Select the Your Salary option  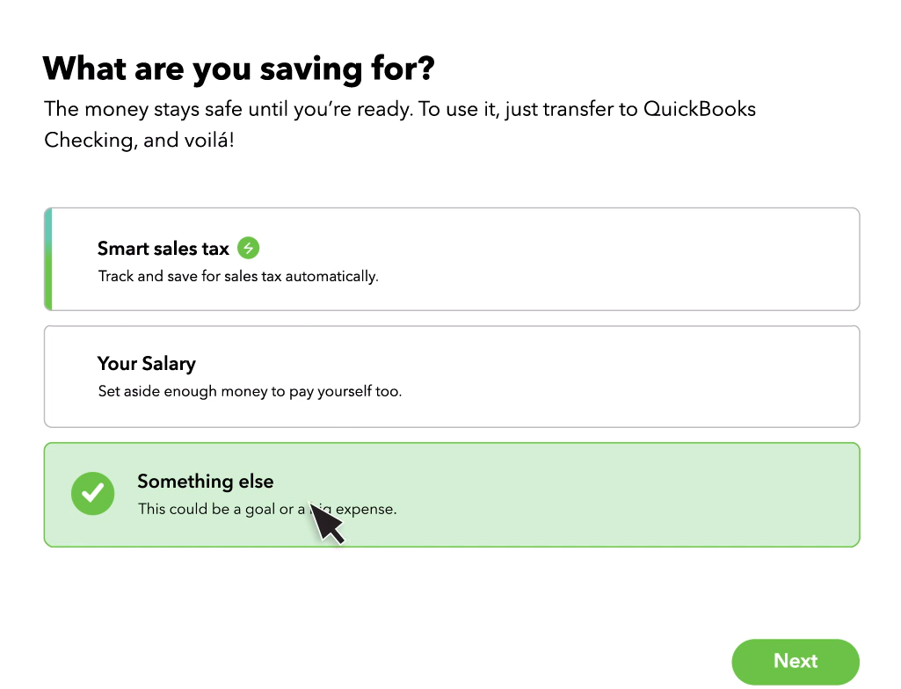click(x=451, y=376)
